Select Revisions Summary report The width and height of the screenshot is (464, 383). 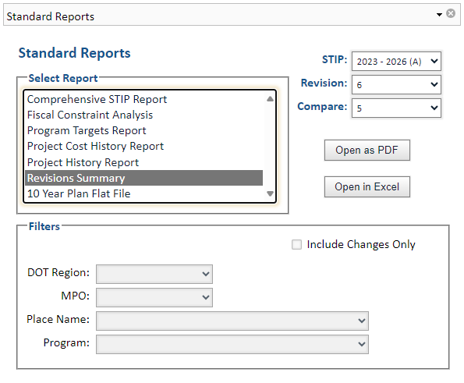144,178
